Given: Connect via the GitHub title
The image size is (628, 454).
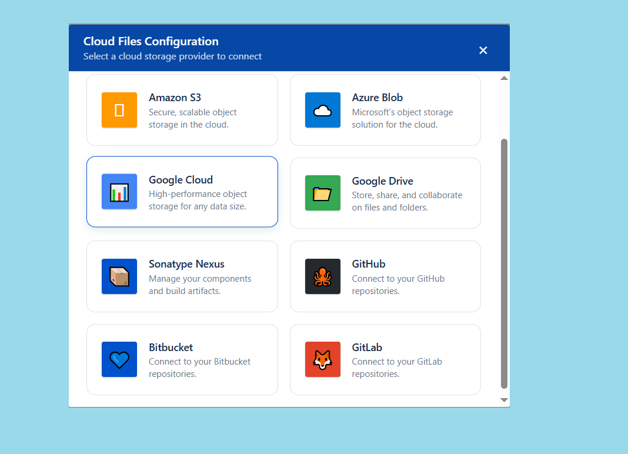Looking at the screenshot, I should tap(369, 264).
